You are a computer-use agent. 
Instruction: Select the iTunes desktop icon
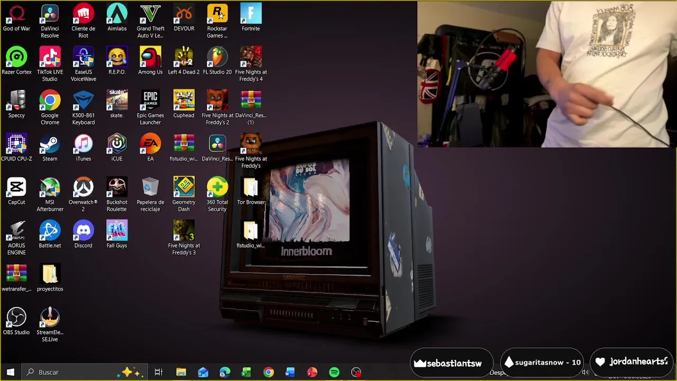[83, 148]
